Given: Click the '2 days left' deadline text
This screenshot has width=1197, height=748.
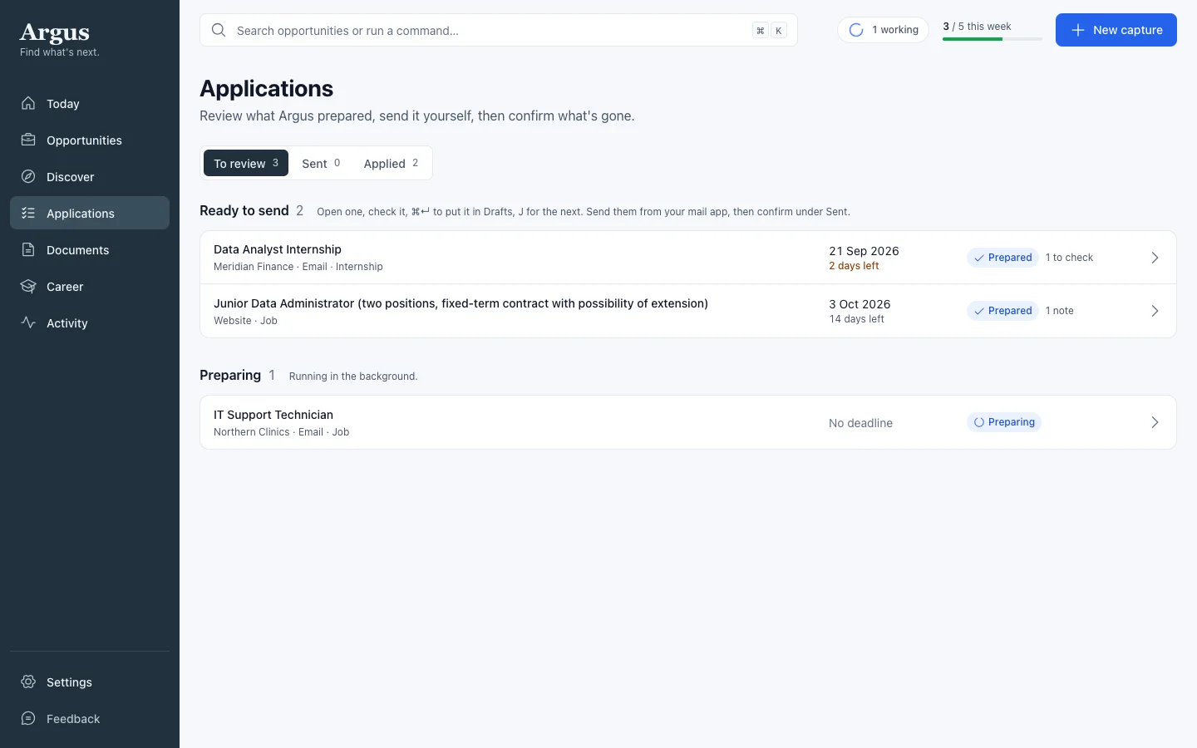Looking at the screenshot, I should [x=854, y=266].
